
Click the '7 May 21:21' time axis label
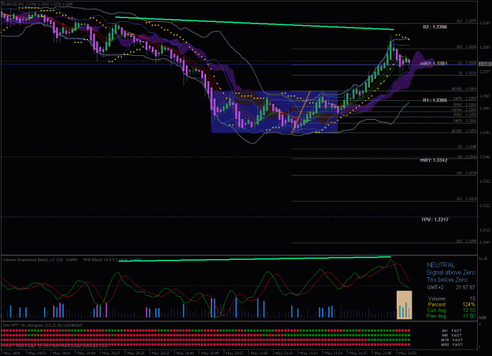tap(308, 353)
